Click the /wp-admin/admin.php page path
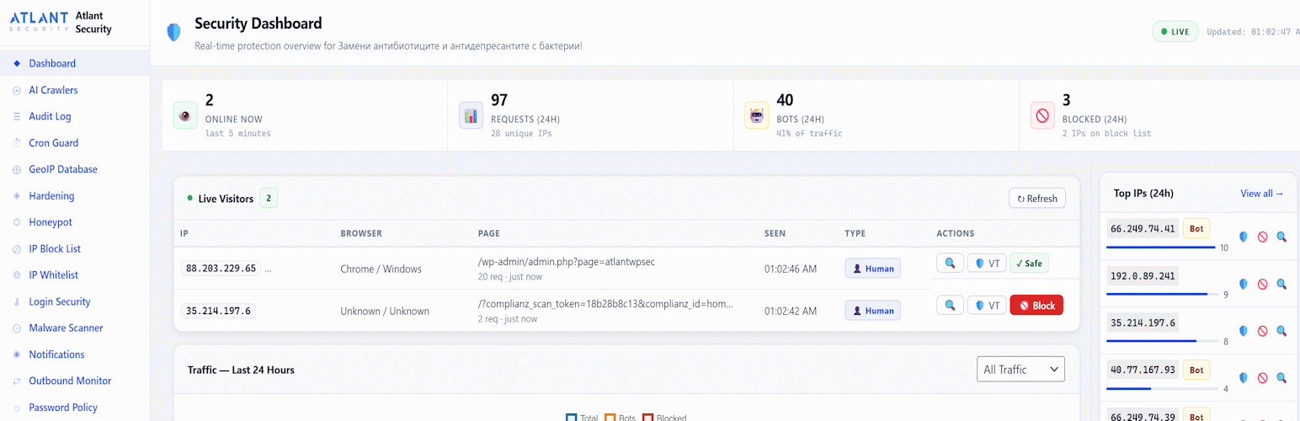1300x421 pixels. click(566, 262)
